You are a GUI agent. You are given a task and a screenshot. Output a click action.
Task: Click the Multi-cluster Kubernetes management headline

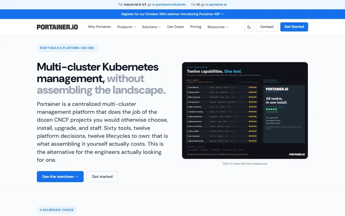pyautogui.click(x=101, y=78)
